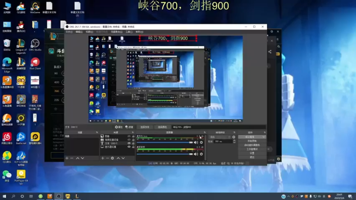Pop out the Sources dock panel
This screenshot has height=200, width=356.
tap(133, 132)
